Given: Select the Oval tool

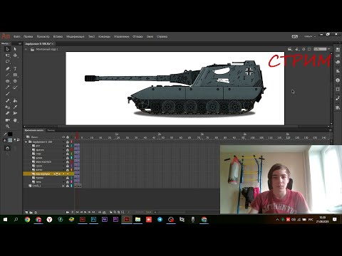Looking at the screenshot, I should 8,81.
